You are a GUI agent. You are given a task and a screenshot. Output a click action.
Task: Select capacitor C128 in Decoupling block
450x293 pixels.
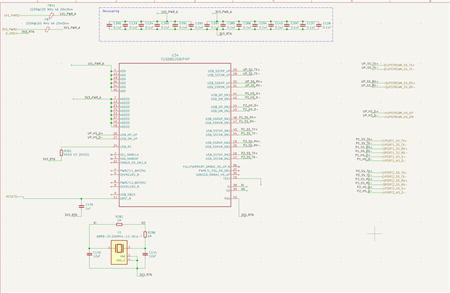(x=319, y=25)
